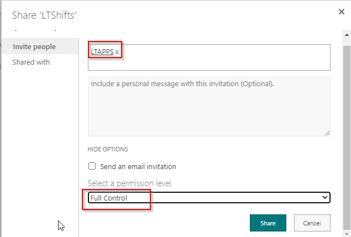Screen dimensions: 351x237
Task: Switch to the Invite people tab
Action: pyautogui.click(x=34, y=46)
